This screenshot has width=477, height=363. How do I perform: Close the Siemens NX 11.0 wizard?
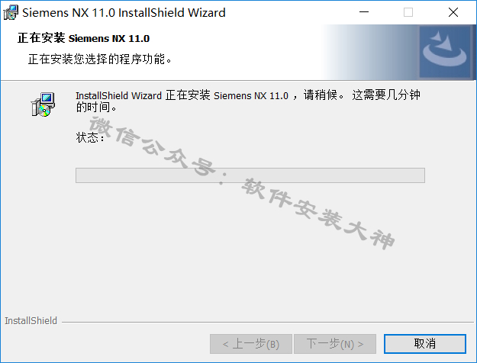point(453,12)
